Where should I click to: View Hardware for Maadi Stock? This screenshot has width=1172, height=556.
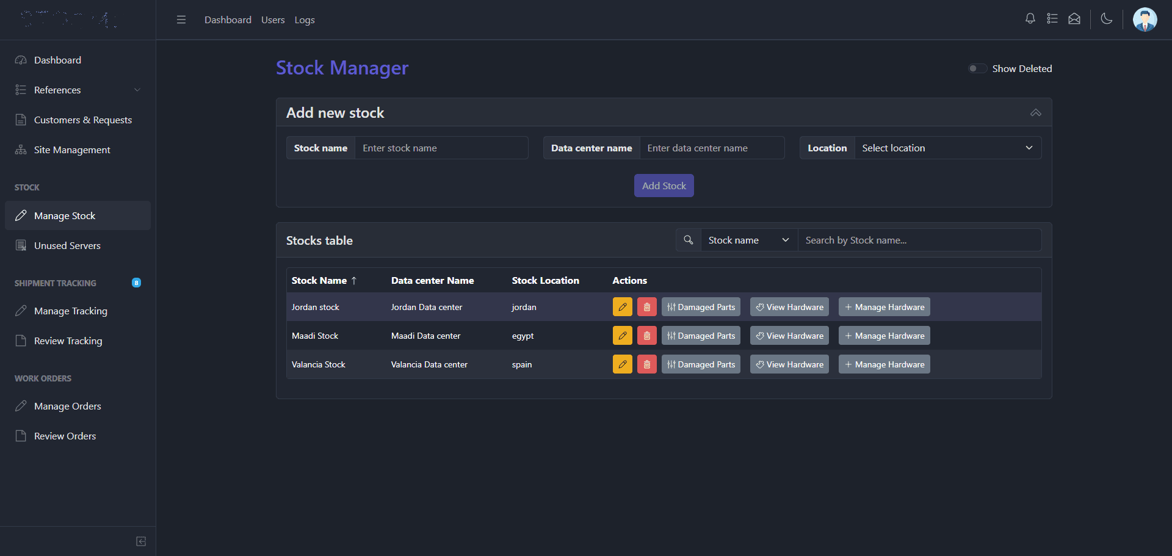click(789, 336)
